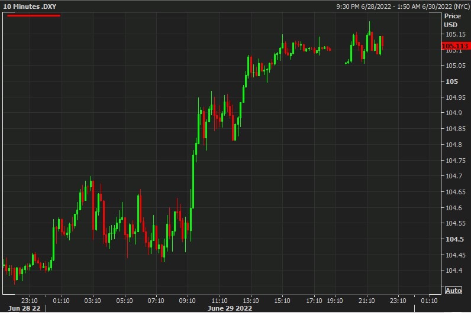This screenshot has height=313, width=471.
Task: Click the 104.75 price axis label
Action: (x=456, y=161)
